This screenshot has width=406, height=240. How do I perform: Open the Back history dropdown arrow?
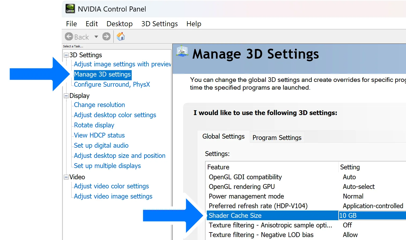click(x=96, y=37)
